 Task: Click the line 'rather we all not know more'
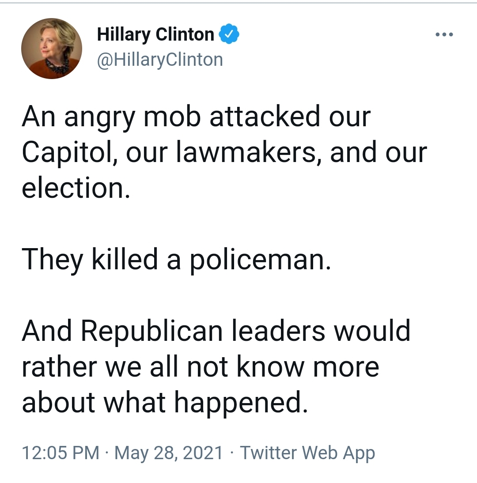[x=200, y=366]
